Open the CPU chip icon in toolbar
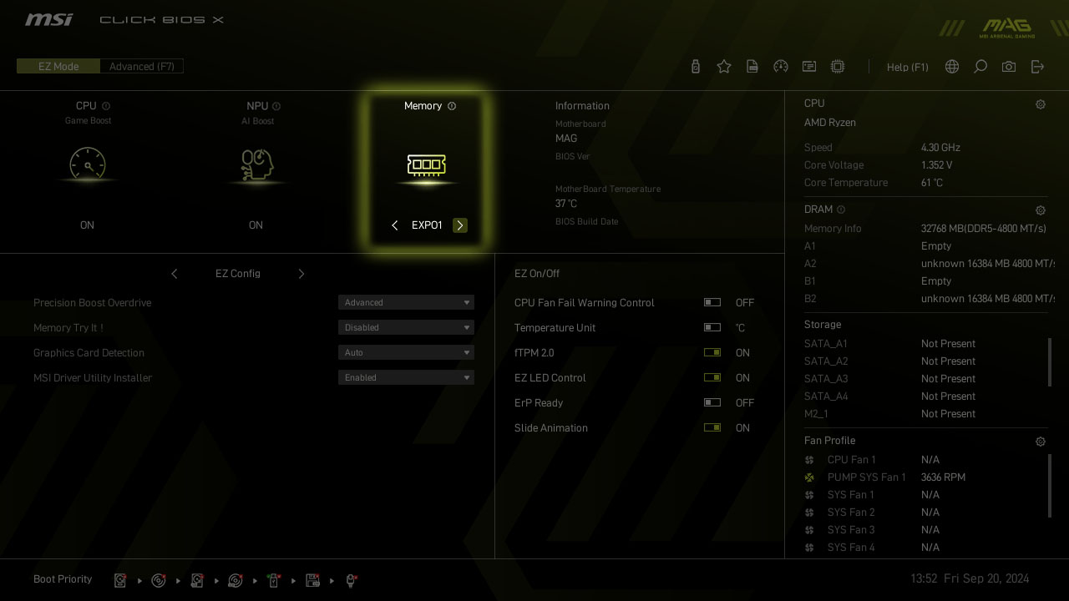 pyautogui.click(x=838, y=67)
